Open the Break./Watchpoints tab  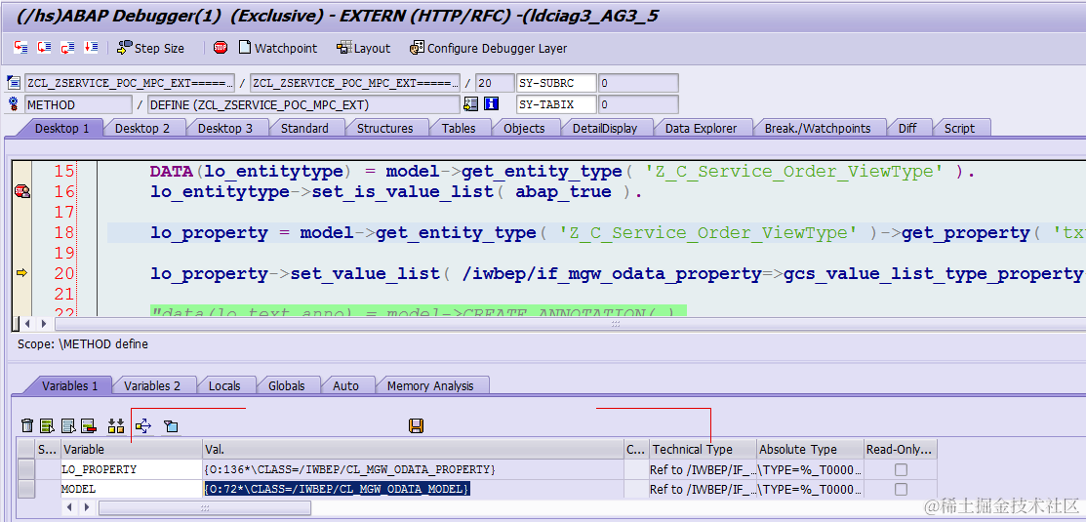(818, 128)
